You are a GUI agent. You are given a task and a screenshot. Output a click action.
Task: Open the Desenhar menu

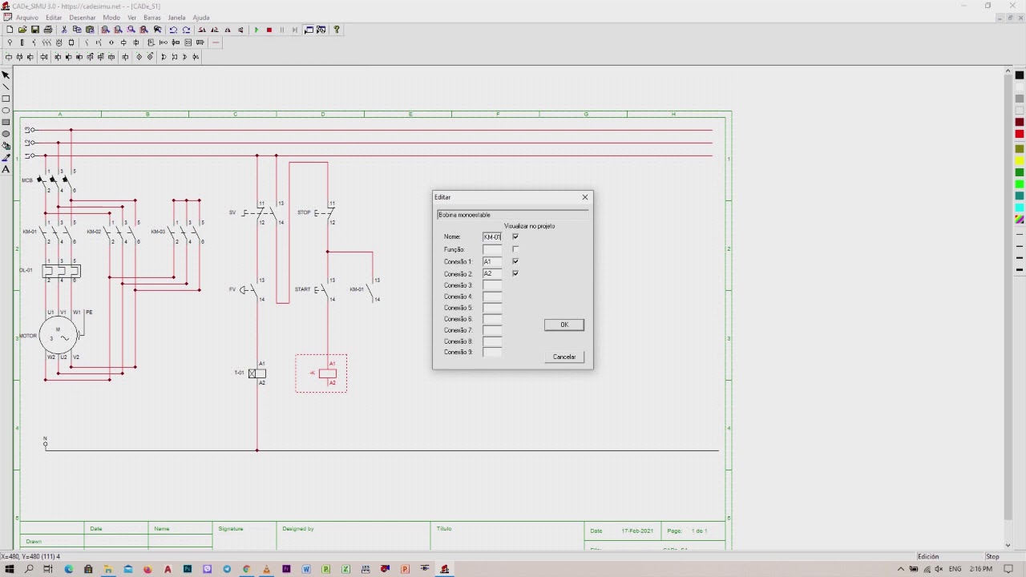coord(83,18)
